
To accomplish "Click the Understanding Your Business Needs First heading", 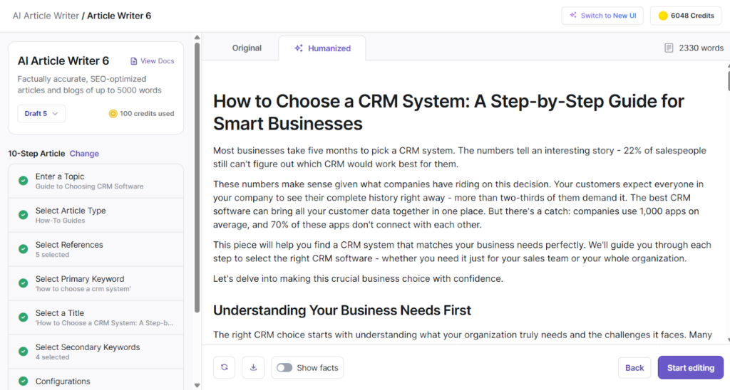I will 342,310.
